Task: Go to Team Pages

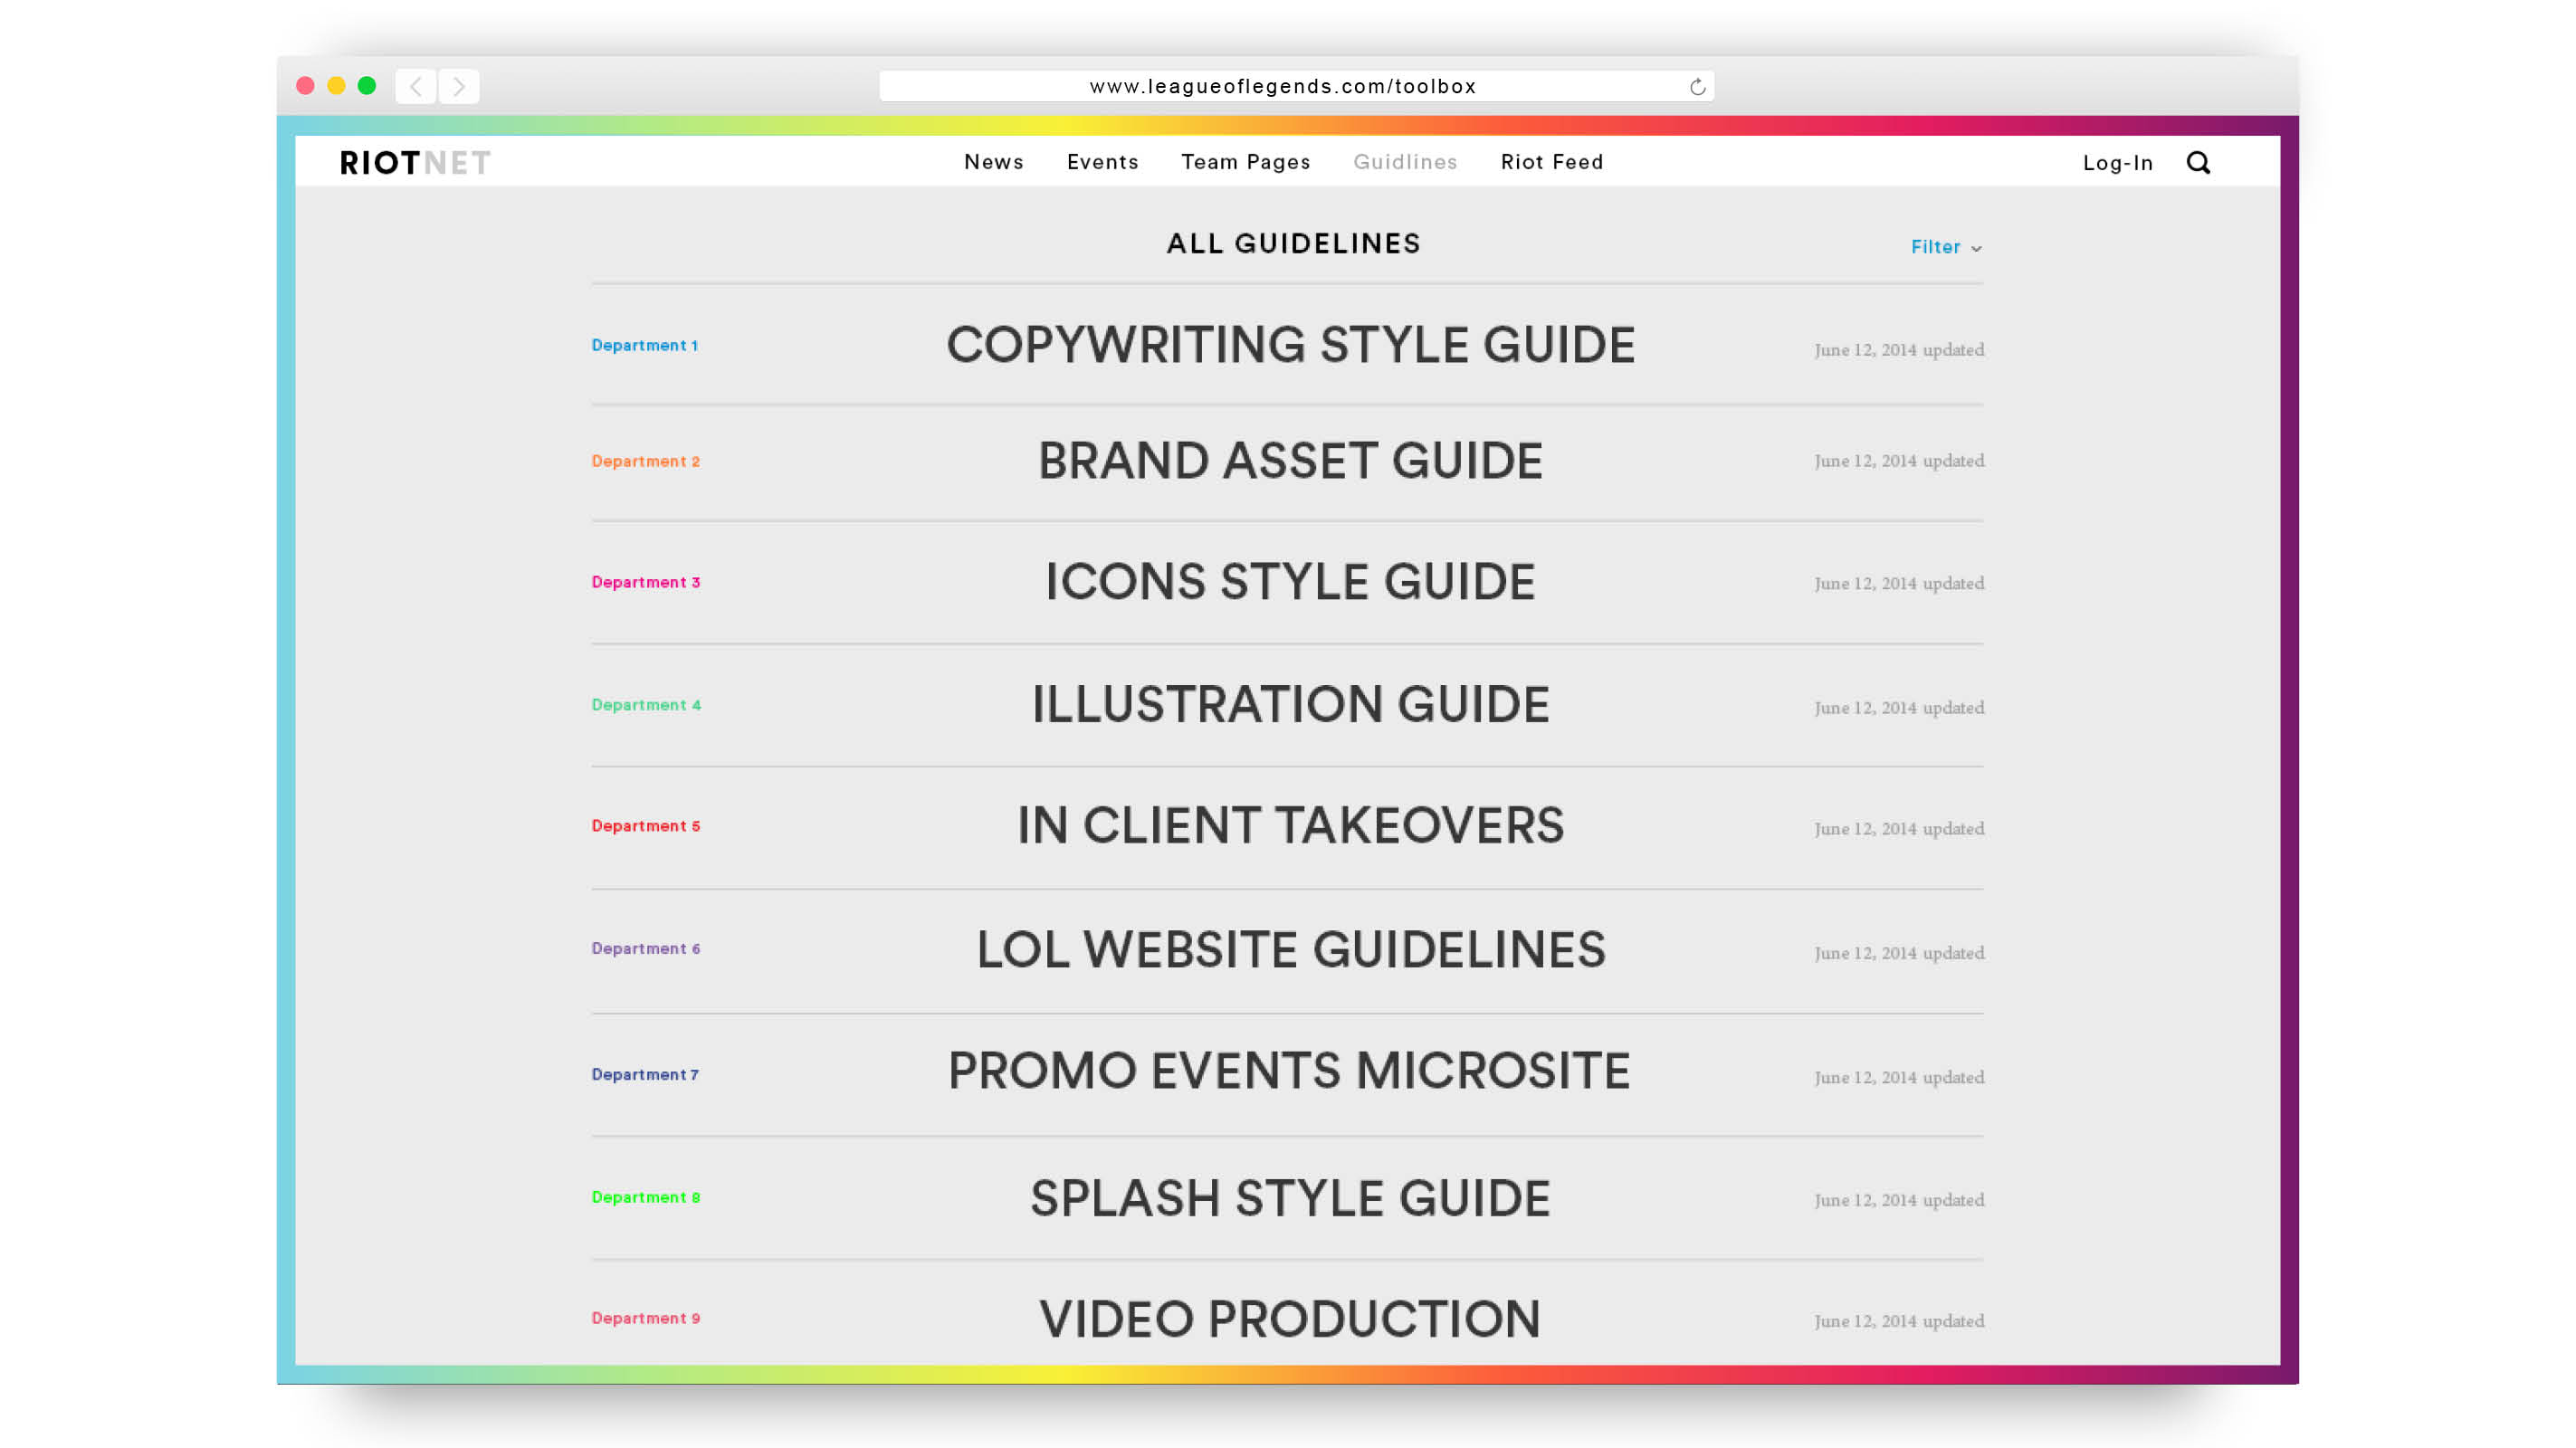Action: coord(1245,162)
